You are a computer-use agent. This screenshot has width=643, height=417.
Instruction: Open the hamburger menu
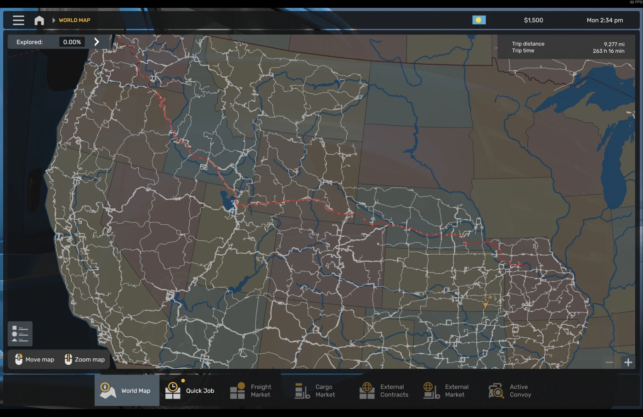click(x=18, y=20)
